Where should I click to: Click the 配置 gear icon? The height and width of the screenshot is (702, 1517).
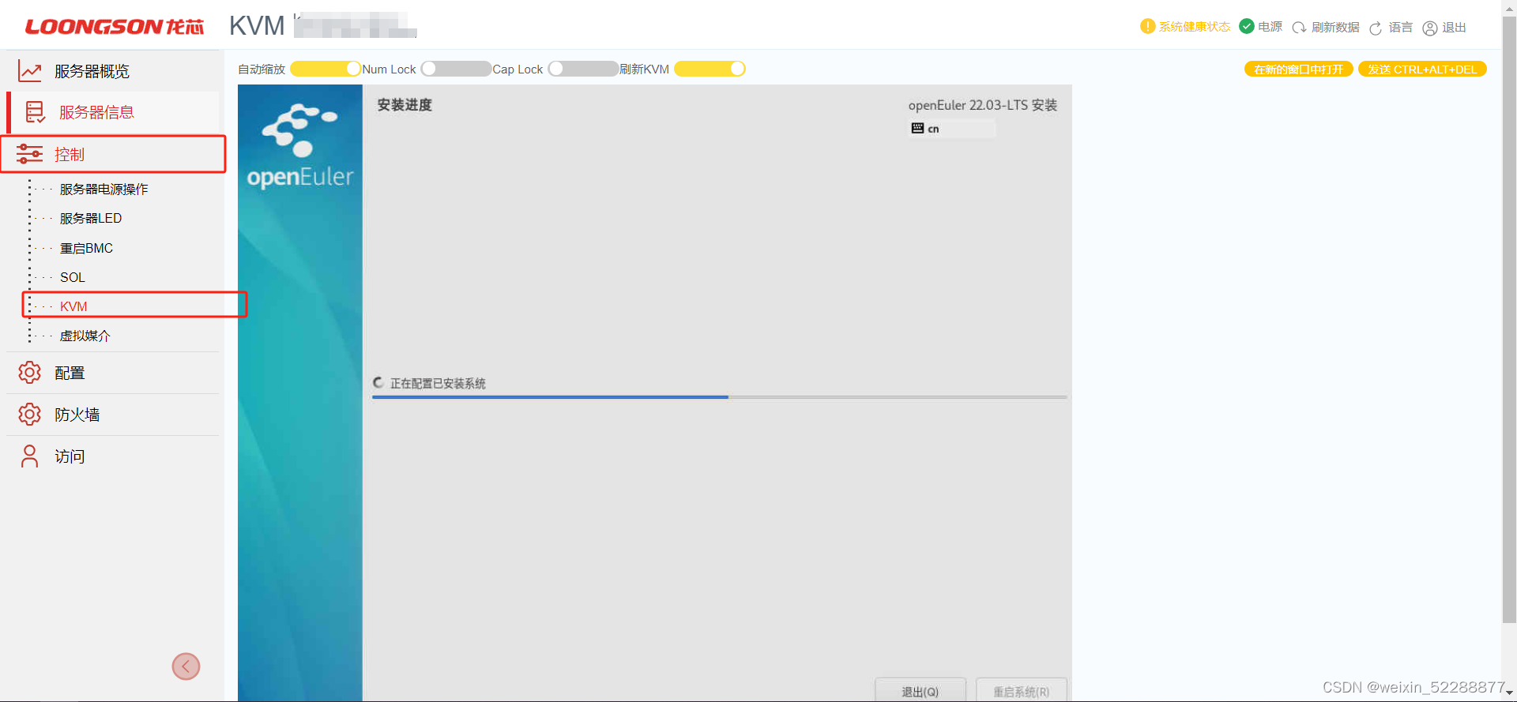29,373
